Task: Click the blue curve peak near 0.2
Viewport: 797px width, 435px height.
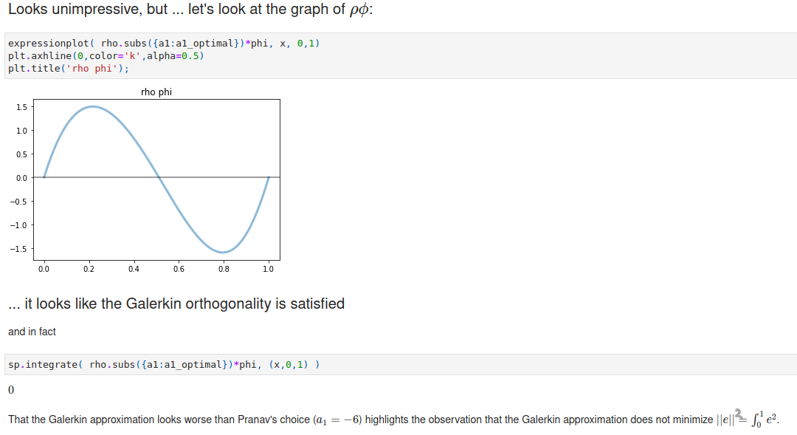Action: 92,106
